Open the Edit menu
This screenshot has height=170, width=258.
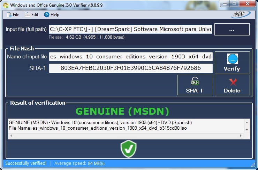click(31, 15)
